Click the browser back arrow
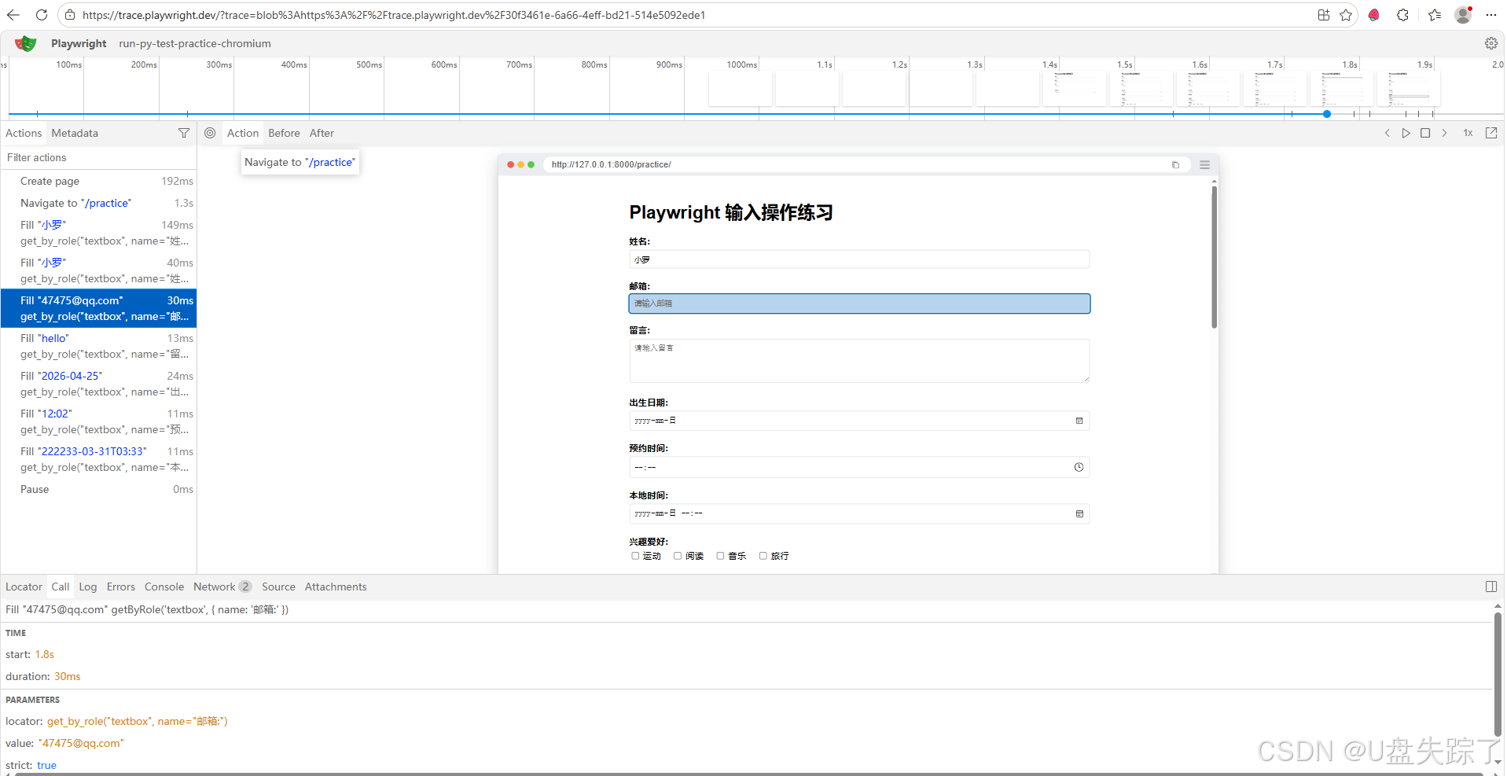The image size is (1507, 776). (13, 15)
